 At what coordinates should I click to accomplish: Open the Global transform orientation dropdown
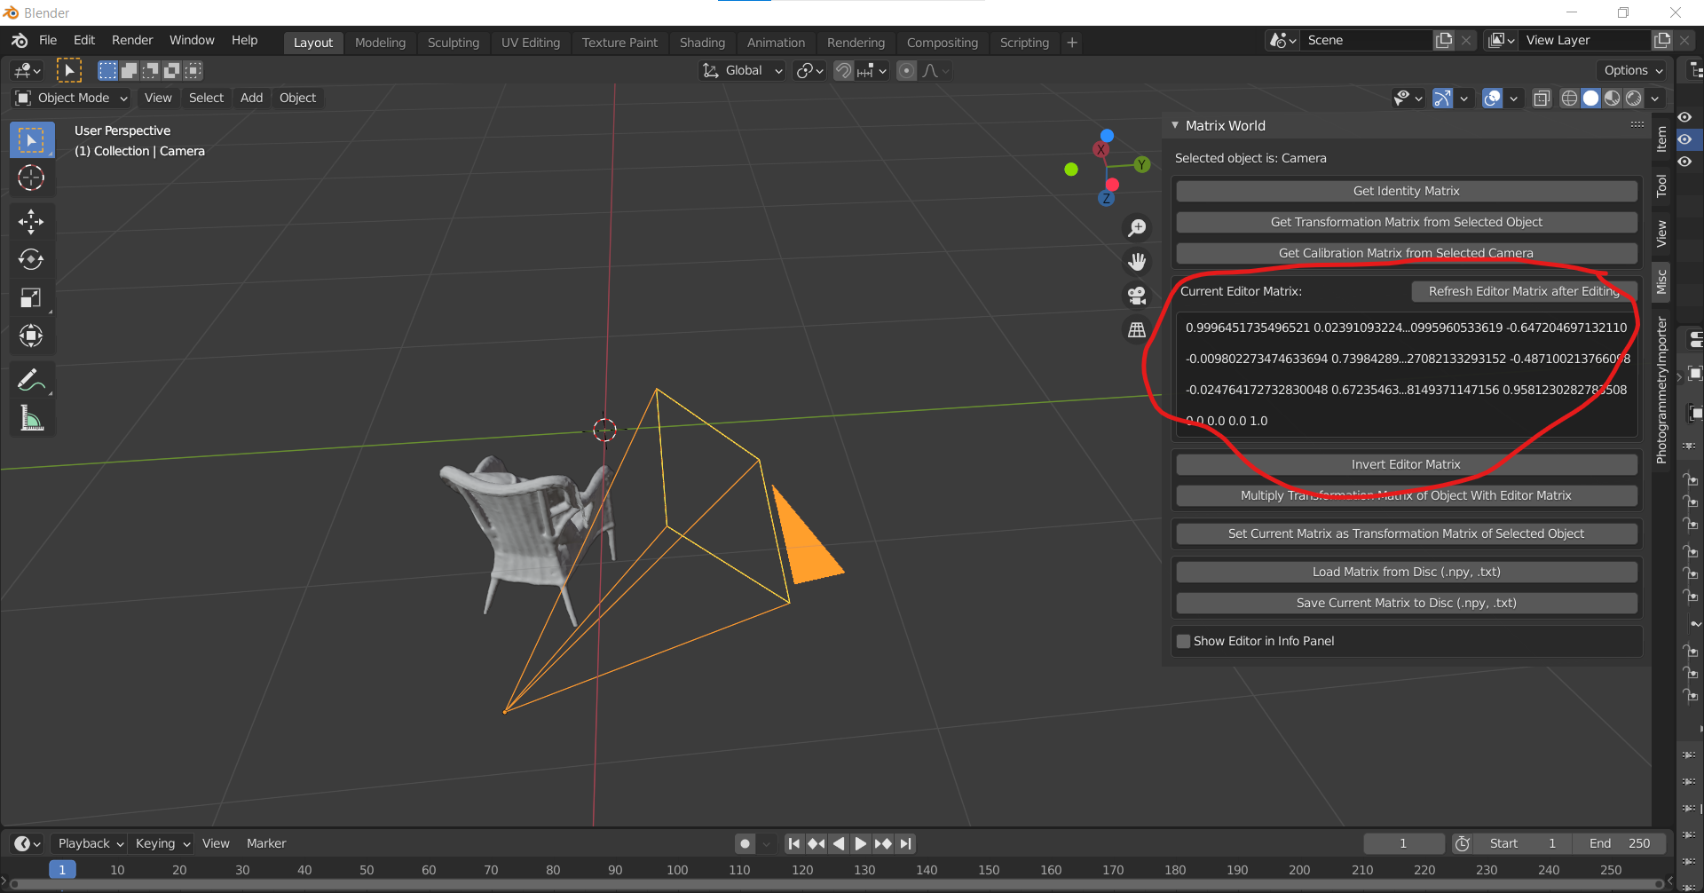click(x=742, y=70)
